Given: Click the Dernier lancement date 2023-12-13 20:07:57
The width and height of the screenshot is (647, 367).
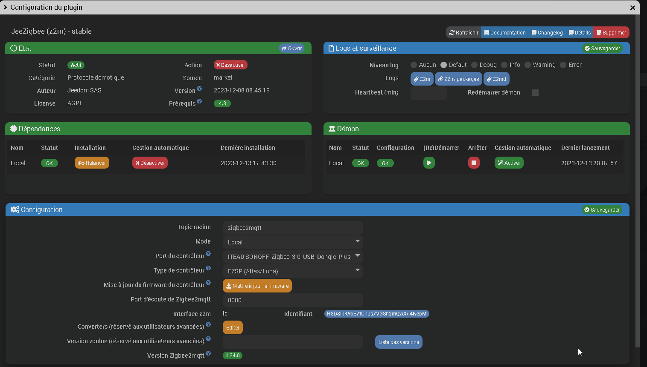Looking at the screenshot, I should [x=589, y=163].
